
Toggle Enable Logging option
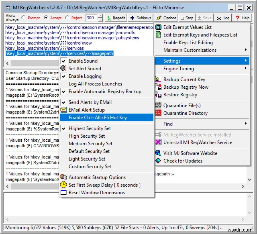pos(106,76)
